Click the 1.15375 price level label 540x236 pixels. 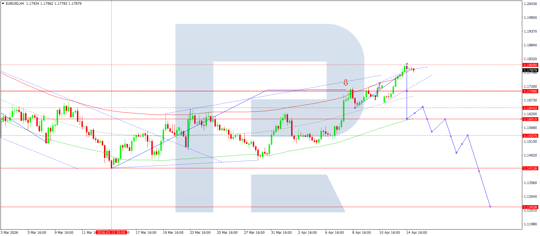(x=530, y=136)
